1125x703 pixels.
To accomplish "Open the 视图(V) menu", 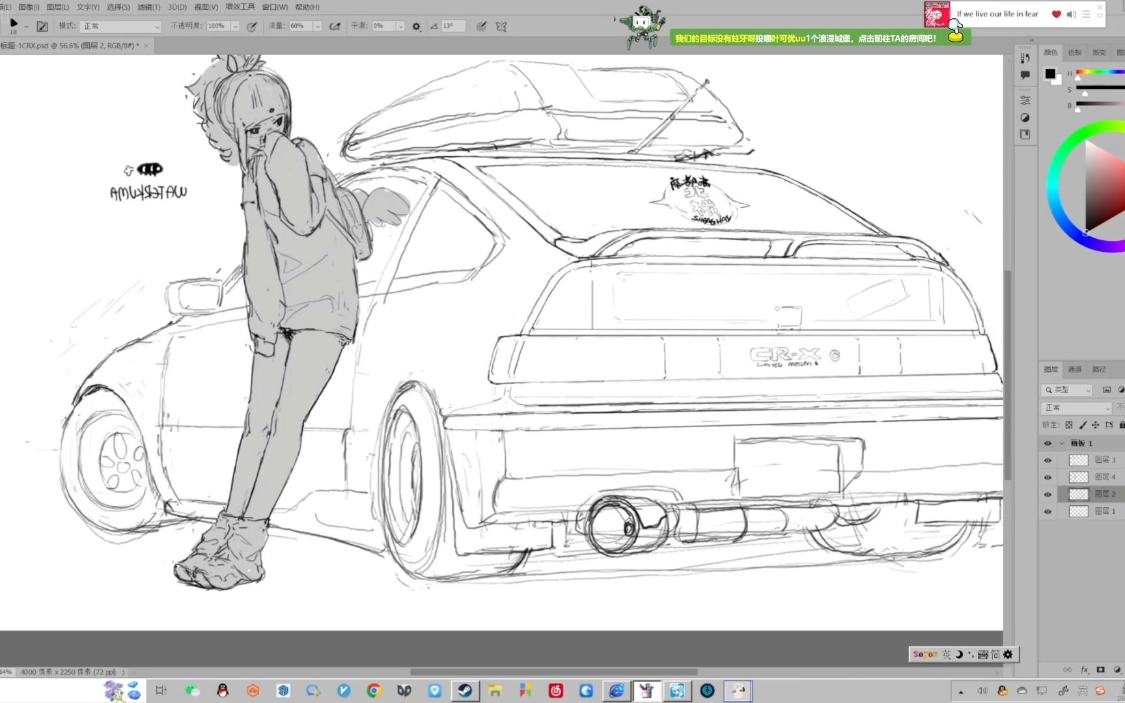I will click(206, 7).
